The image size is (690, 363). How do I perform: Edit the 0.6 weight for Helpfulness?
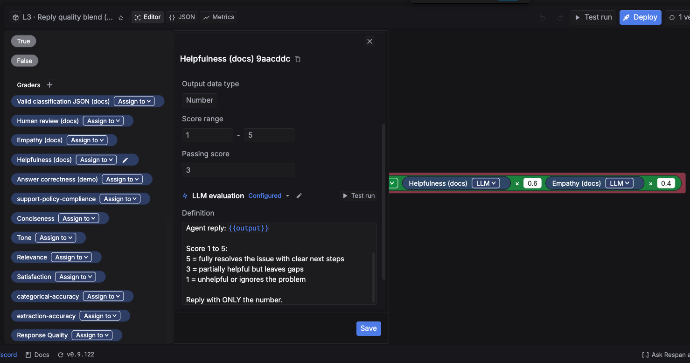532,183
